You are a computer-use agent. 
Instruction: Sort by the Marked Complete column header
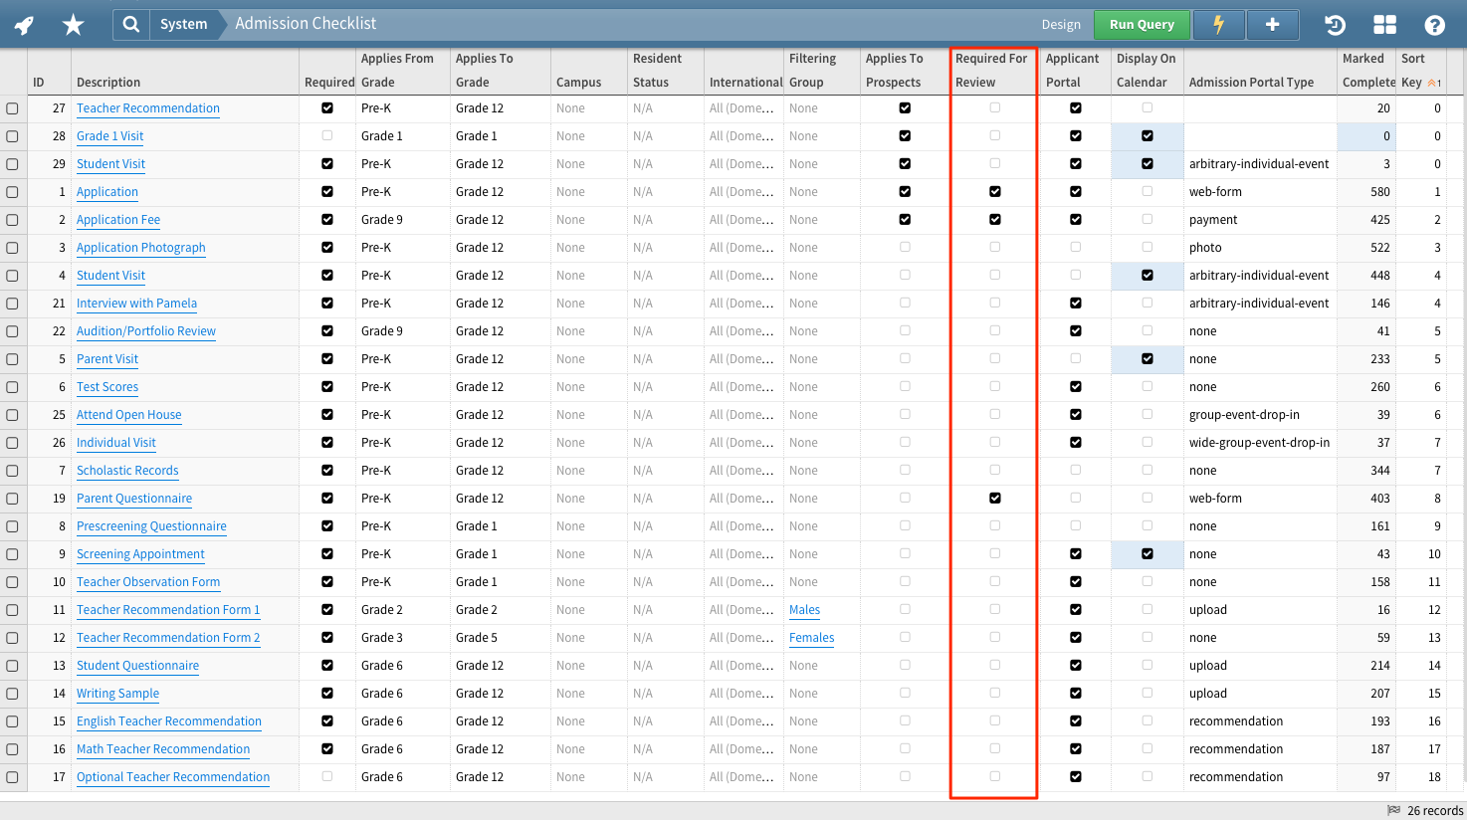(1367, 71)
